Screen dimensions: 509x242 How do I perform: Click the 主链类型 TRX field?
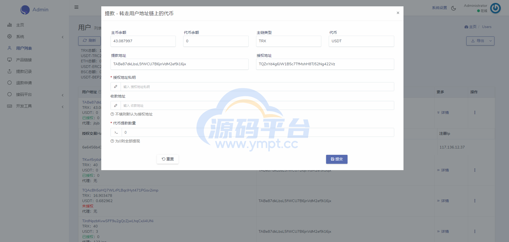pyautogui.click(x=289, y=41)
